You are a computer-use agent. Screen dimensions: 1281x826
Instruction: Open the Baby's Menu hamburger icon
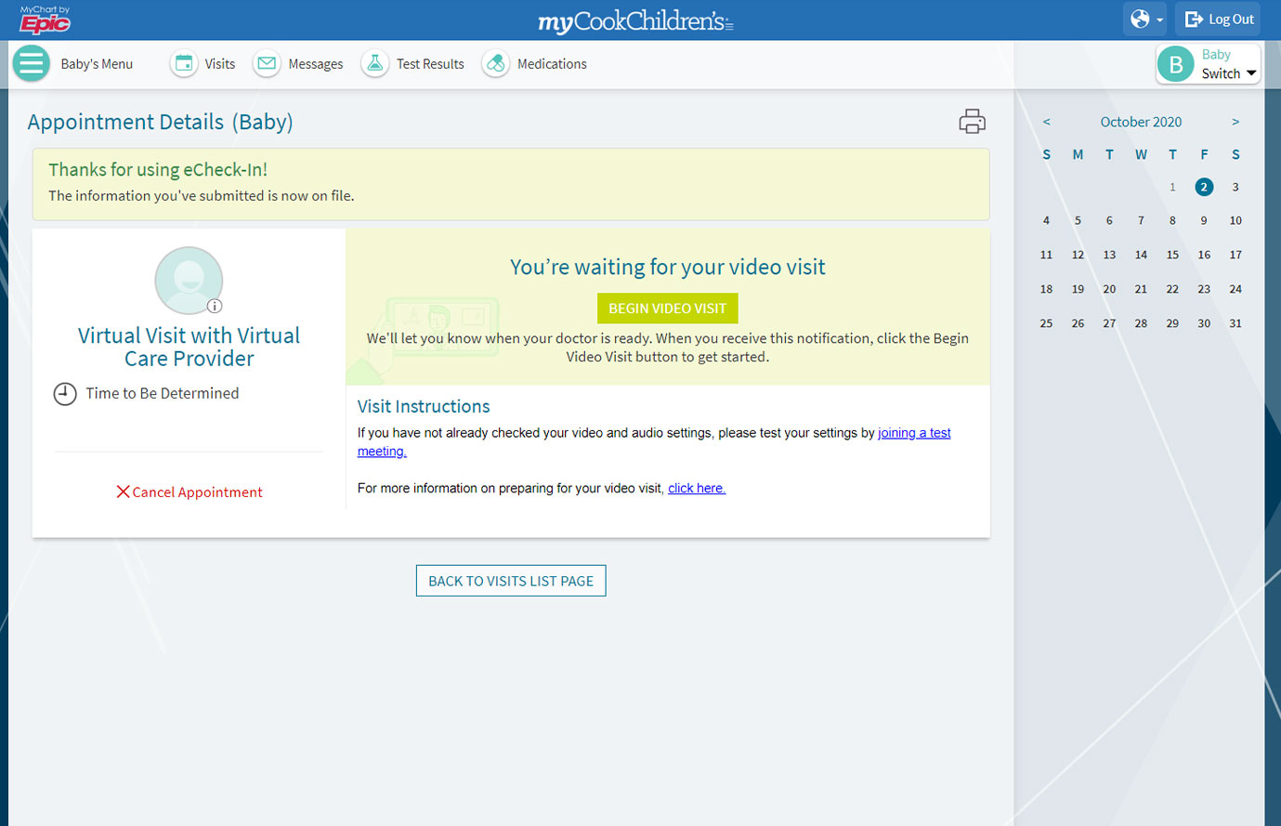click(x=31, y=64)
